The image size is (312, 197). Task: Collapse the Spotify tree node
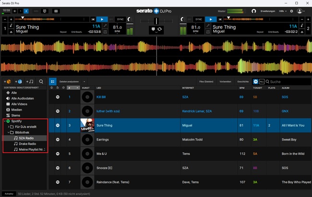tap(5, 121)
